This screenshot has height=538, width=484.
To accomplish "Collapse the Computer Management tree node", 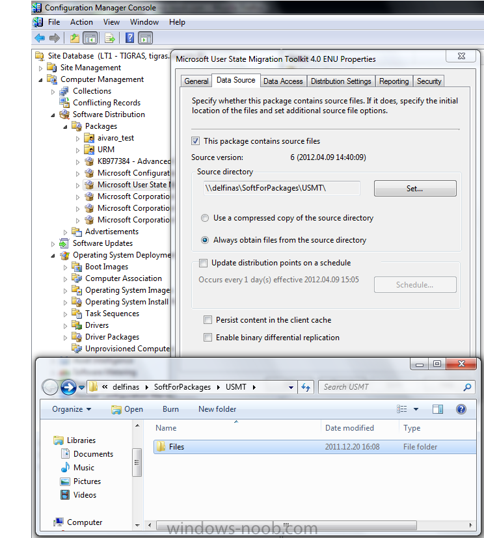I will coord(41,80).
